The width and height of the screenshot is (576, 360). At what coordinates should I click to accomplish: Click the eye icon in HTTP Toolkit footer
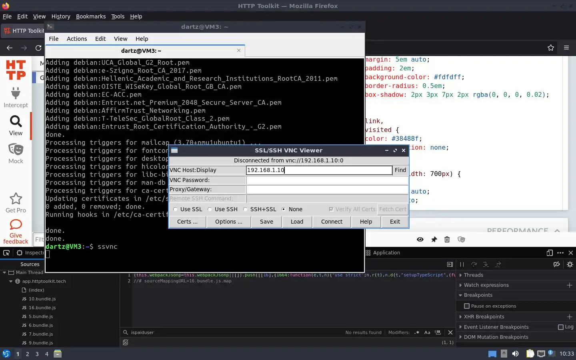click(x=420, y=239)
